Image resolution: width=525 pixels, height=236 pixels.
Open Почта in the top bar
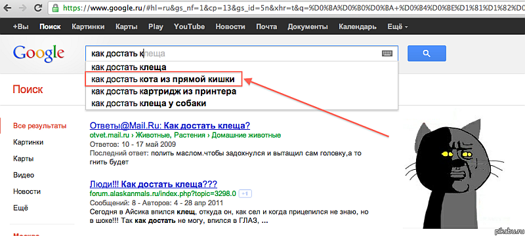coord(266,27)
